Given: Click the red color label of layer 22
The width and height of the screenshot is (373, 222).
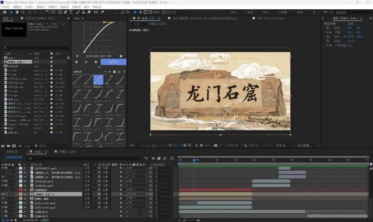Looking at the screenshot, I should [20, 190].
